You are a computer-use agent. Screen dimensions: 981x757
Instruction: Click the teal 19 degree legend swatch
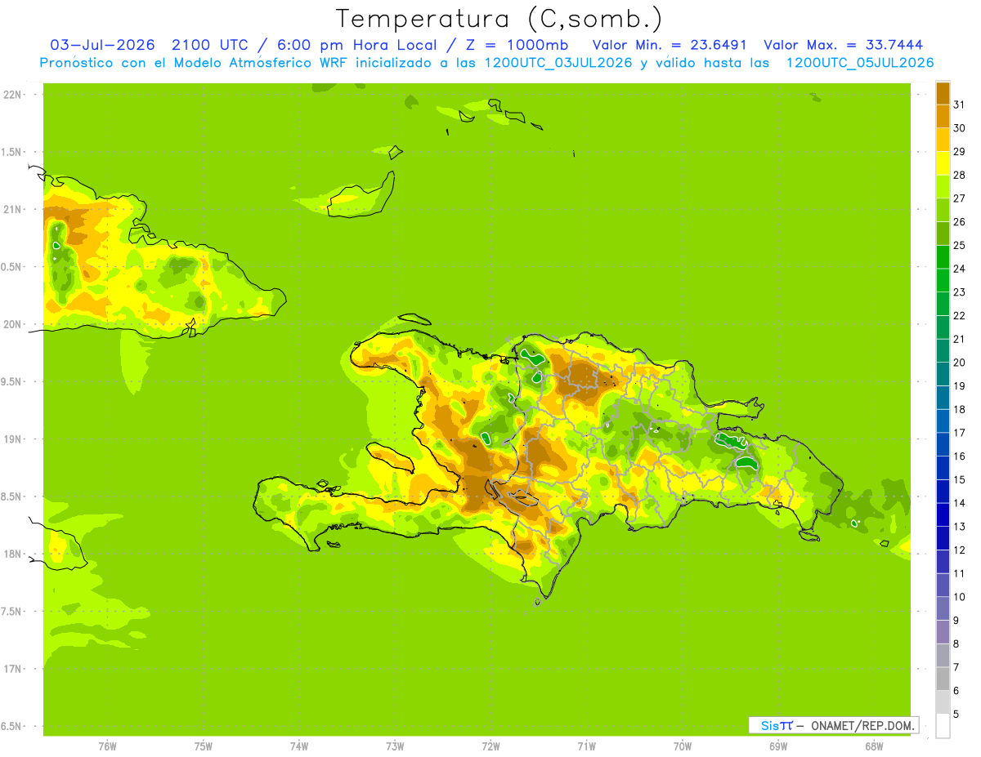coord(943,374)
